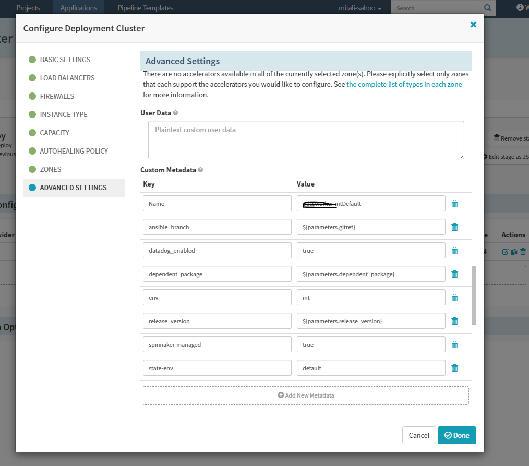
Task: Open the Applications menu
Action: (78, 8)
